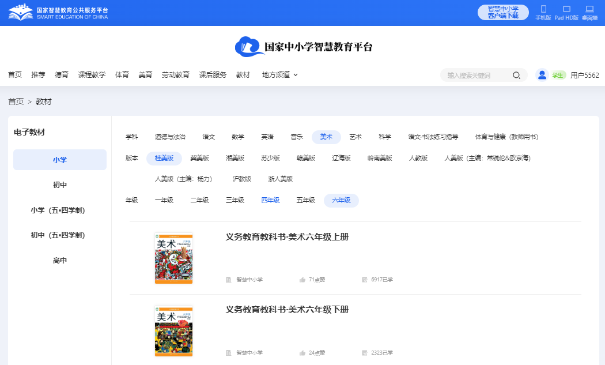Click the thumbs-up icon for 24点赞
605x365 pixels.
click(302, 353)
